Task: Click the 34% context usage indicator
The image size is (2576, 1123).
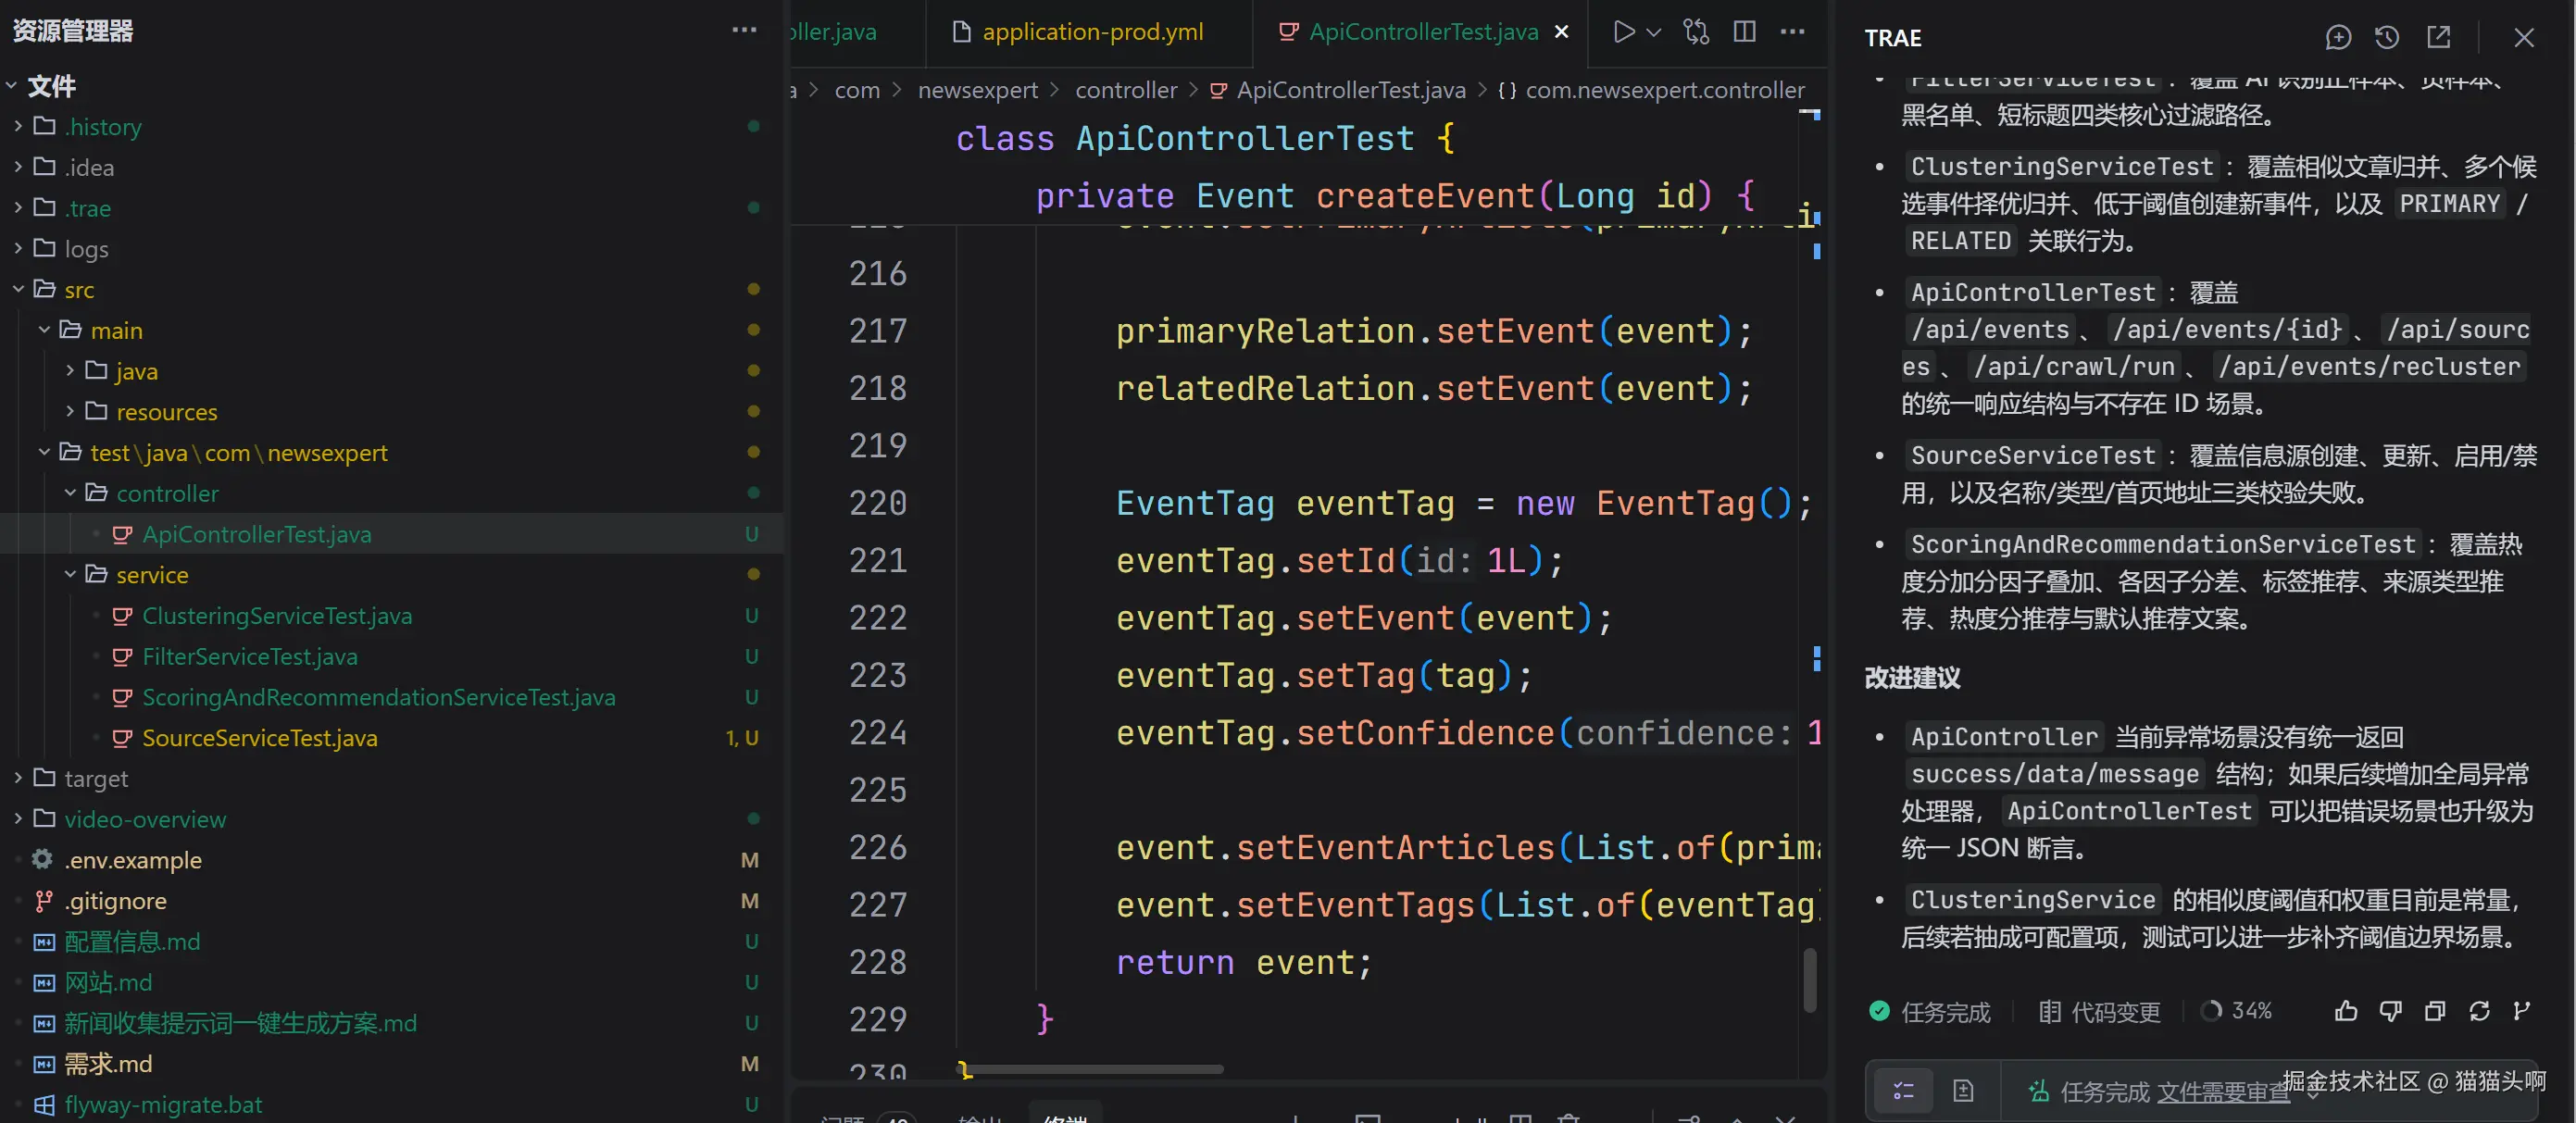Action: click(x=2236, y=1011)
